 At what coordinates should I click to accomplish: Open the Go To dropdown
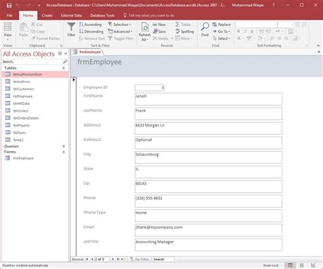(221, 31)
